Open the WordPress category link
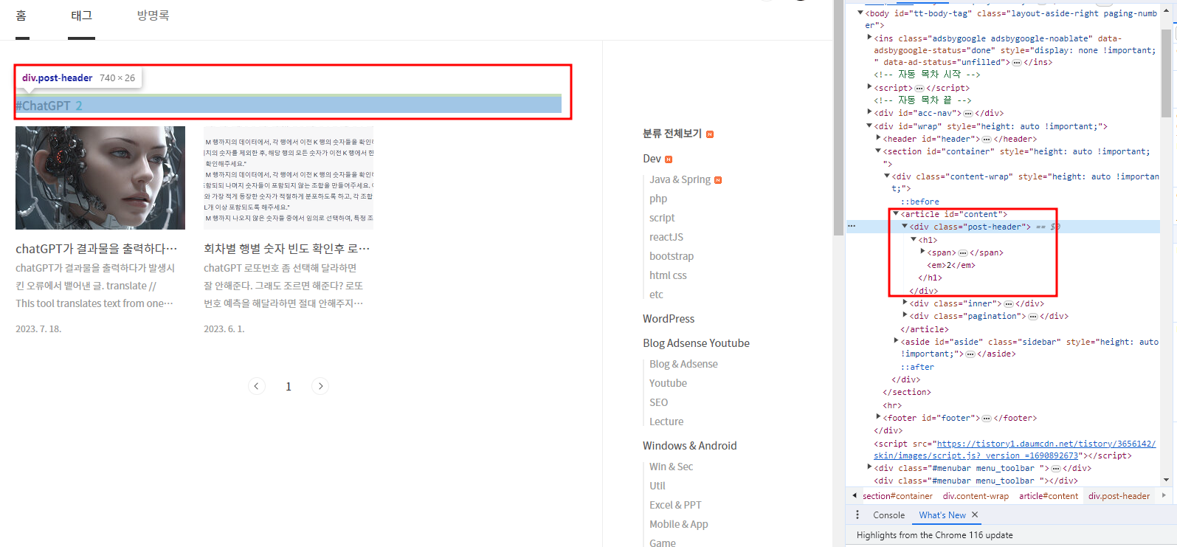This screenshot has height=547, width=1177. 669,319
